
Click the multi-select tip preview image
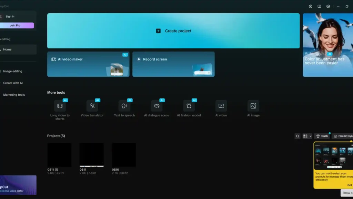click(334, 156)
